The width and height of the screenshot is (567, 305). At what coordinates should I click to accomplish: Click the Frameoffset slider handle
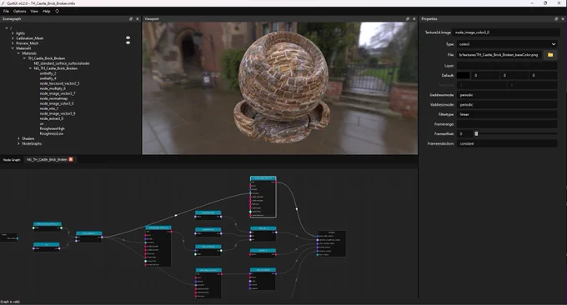(476, 133)
